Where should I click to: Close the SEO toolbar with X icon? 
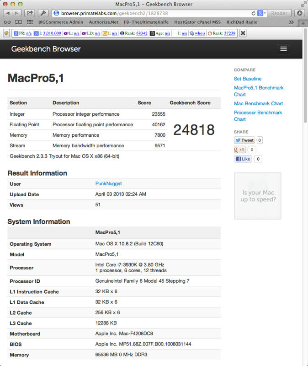(x=243, y=33)
